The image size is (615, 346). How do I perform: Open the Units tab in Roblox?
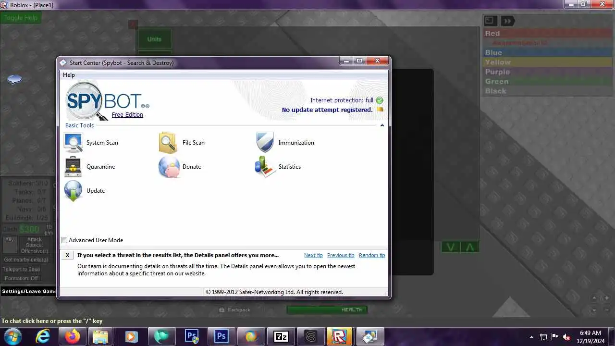[x=155, y=39]
